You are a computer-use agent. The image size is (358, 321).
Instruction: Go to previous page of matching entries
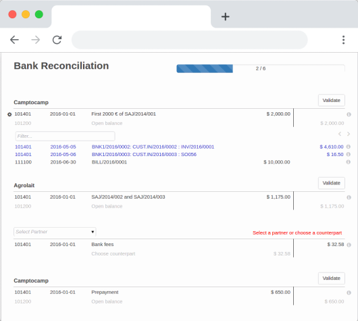pos(340,134)
